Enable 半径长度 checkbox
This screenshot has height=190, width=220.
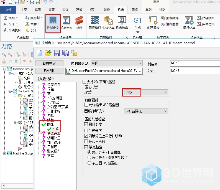pyautogui.click(x=86, y=130)
